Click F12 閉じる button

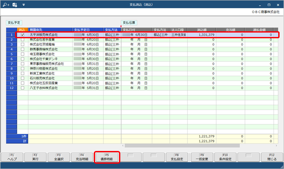click(x=272, y=157)
